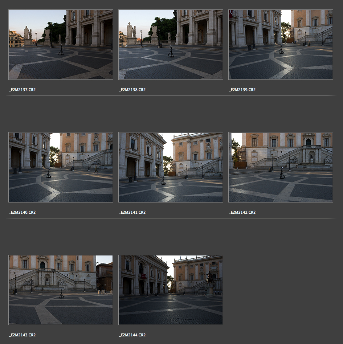Click the filename label _E2M2137.CR2
This screenshot has height=344, width=343.
(23, 90)
